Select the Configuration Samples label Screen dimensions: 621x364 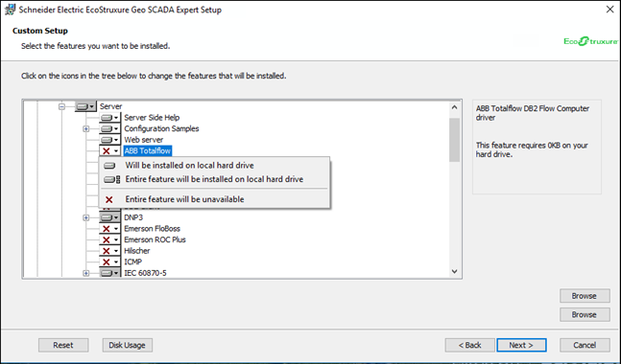tap(161, 128)
